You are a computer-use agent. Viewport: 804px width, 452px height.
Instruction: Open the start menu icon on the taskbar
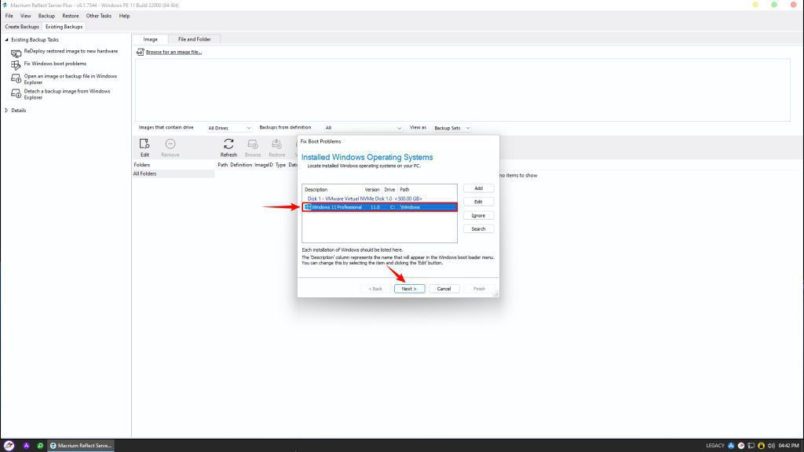(x=9, y=446)
